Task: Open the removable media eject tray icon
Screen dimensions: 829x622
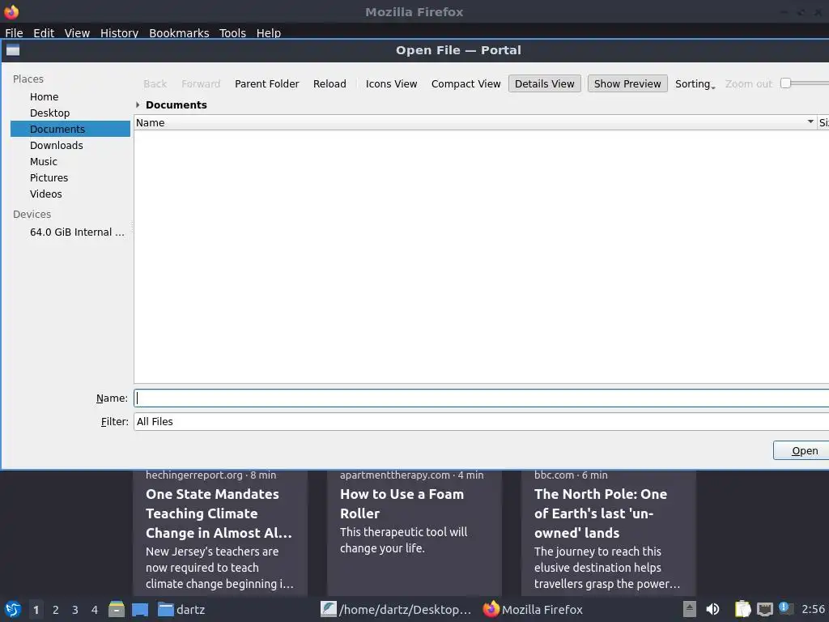Action: click(690, 609)
